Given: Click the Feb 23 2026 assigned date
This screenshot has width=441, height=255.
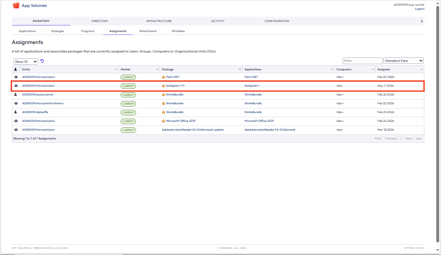Looking at the screenshot, I should (x=386, y=112).
